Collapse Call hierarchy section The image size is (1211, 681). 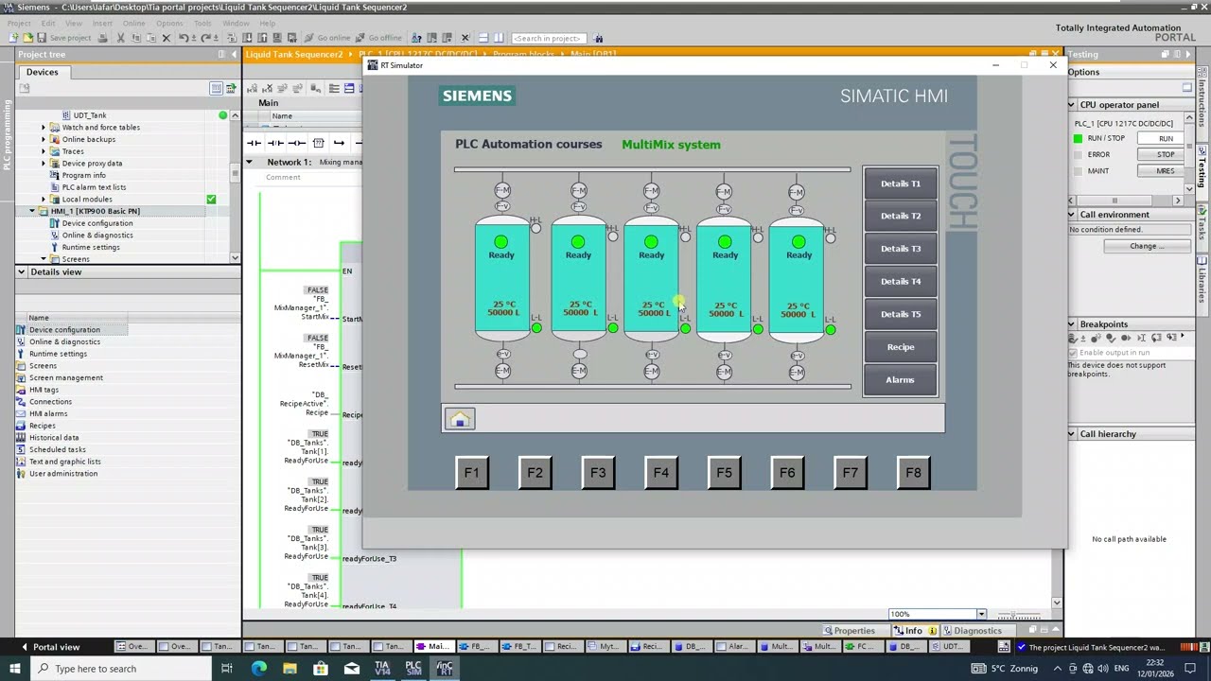(1072, 434)
